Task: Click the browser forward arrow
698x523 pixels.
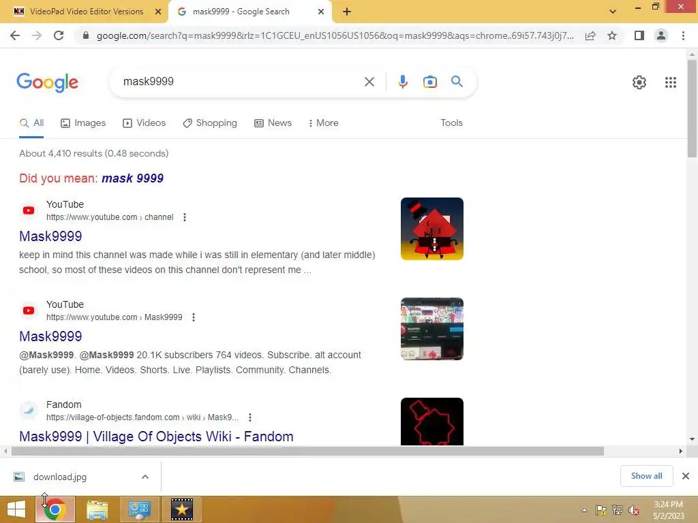Action: click(x=37, y=35)
